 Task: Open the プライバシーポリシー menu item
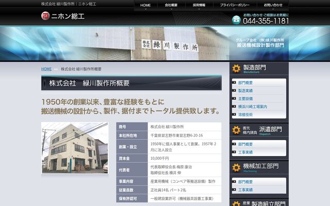235,5
